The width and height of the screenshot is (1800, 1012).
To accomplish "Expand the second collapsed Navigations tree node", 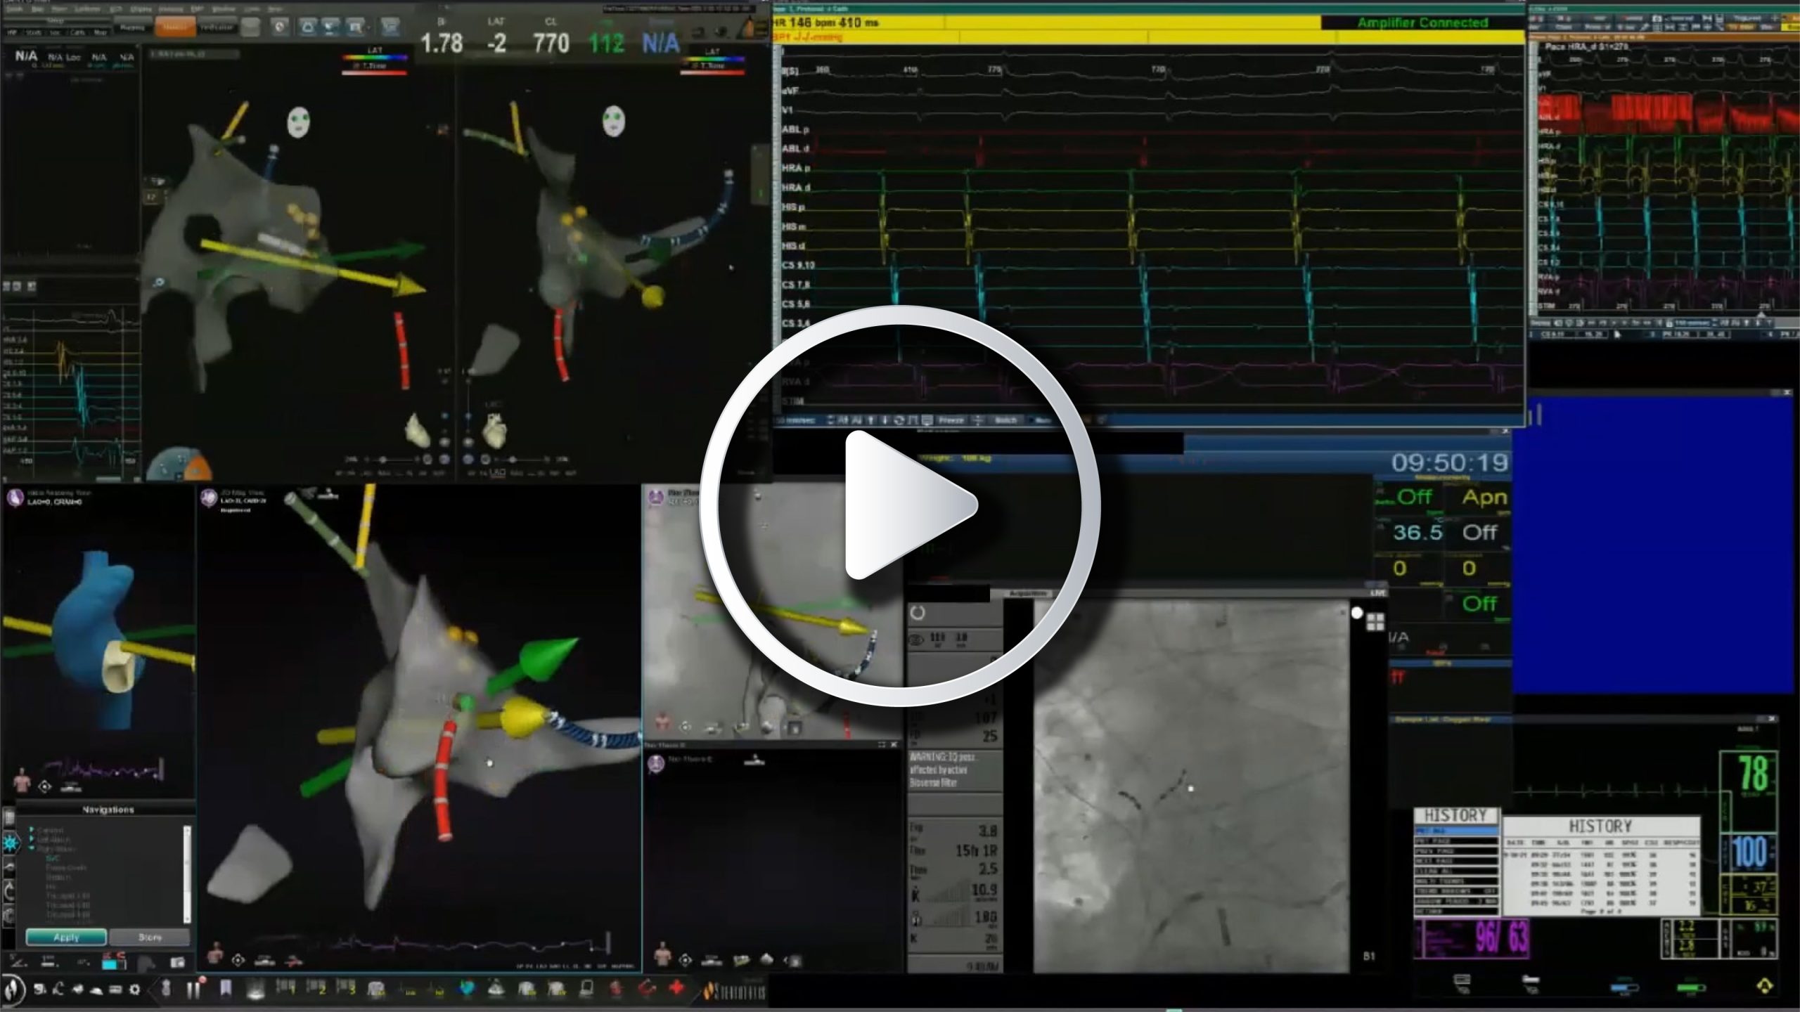I will [31, 838].
